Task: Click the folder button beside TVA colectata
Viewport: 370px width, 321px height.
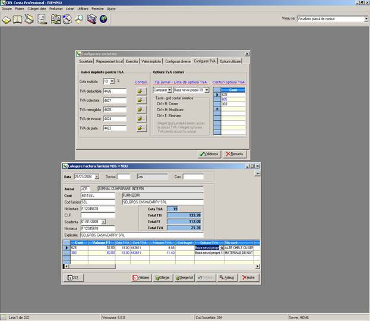Action: click(x=141, y=100)
